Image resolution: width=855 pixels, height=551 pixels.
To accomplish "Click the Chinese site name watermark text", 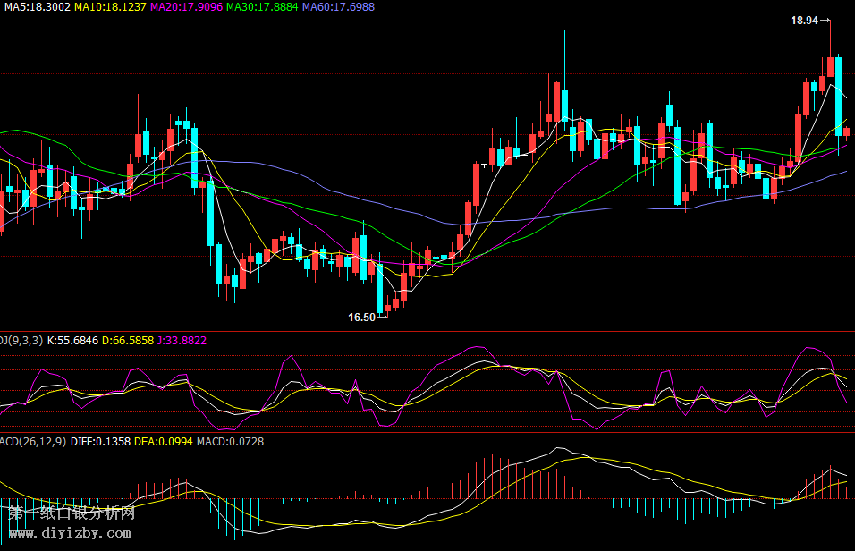I will (x=72, y=513).
